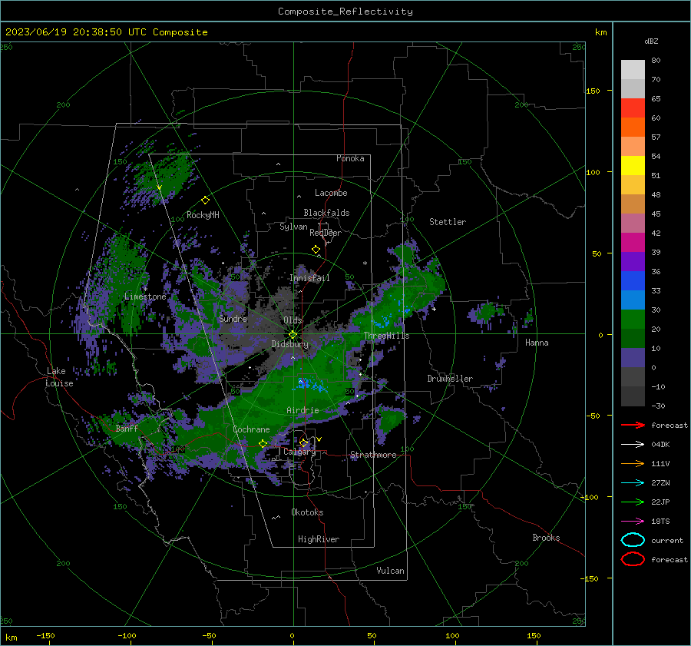
Task: Select the light gray 80-70 dBZ swatch
Action: [x=633, y=70]
